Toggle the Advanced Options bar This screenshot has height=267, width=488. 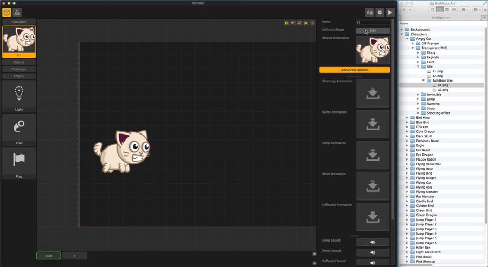tap(355, 70)
